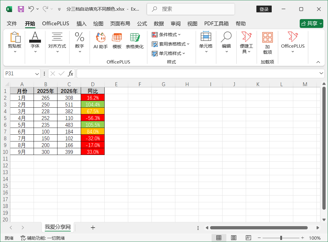Open the 模板 templates gallery

pos(117,41)
